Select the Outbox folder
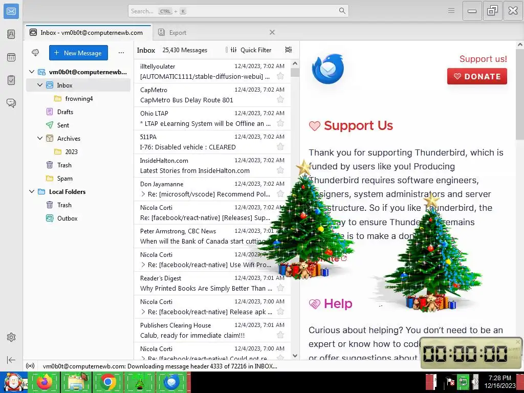524x393 pixels. [78, 218]
